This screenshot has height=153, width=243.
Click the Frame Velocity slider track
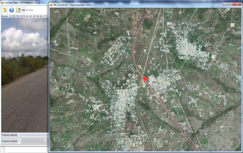(x=34, y=135)
